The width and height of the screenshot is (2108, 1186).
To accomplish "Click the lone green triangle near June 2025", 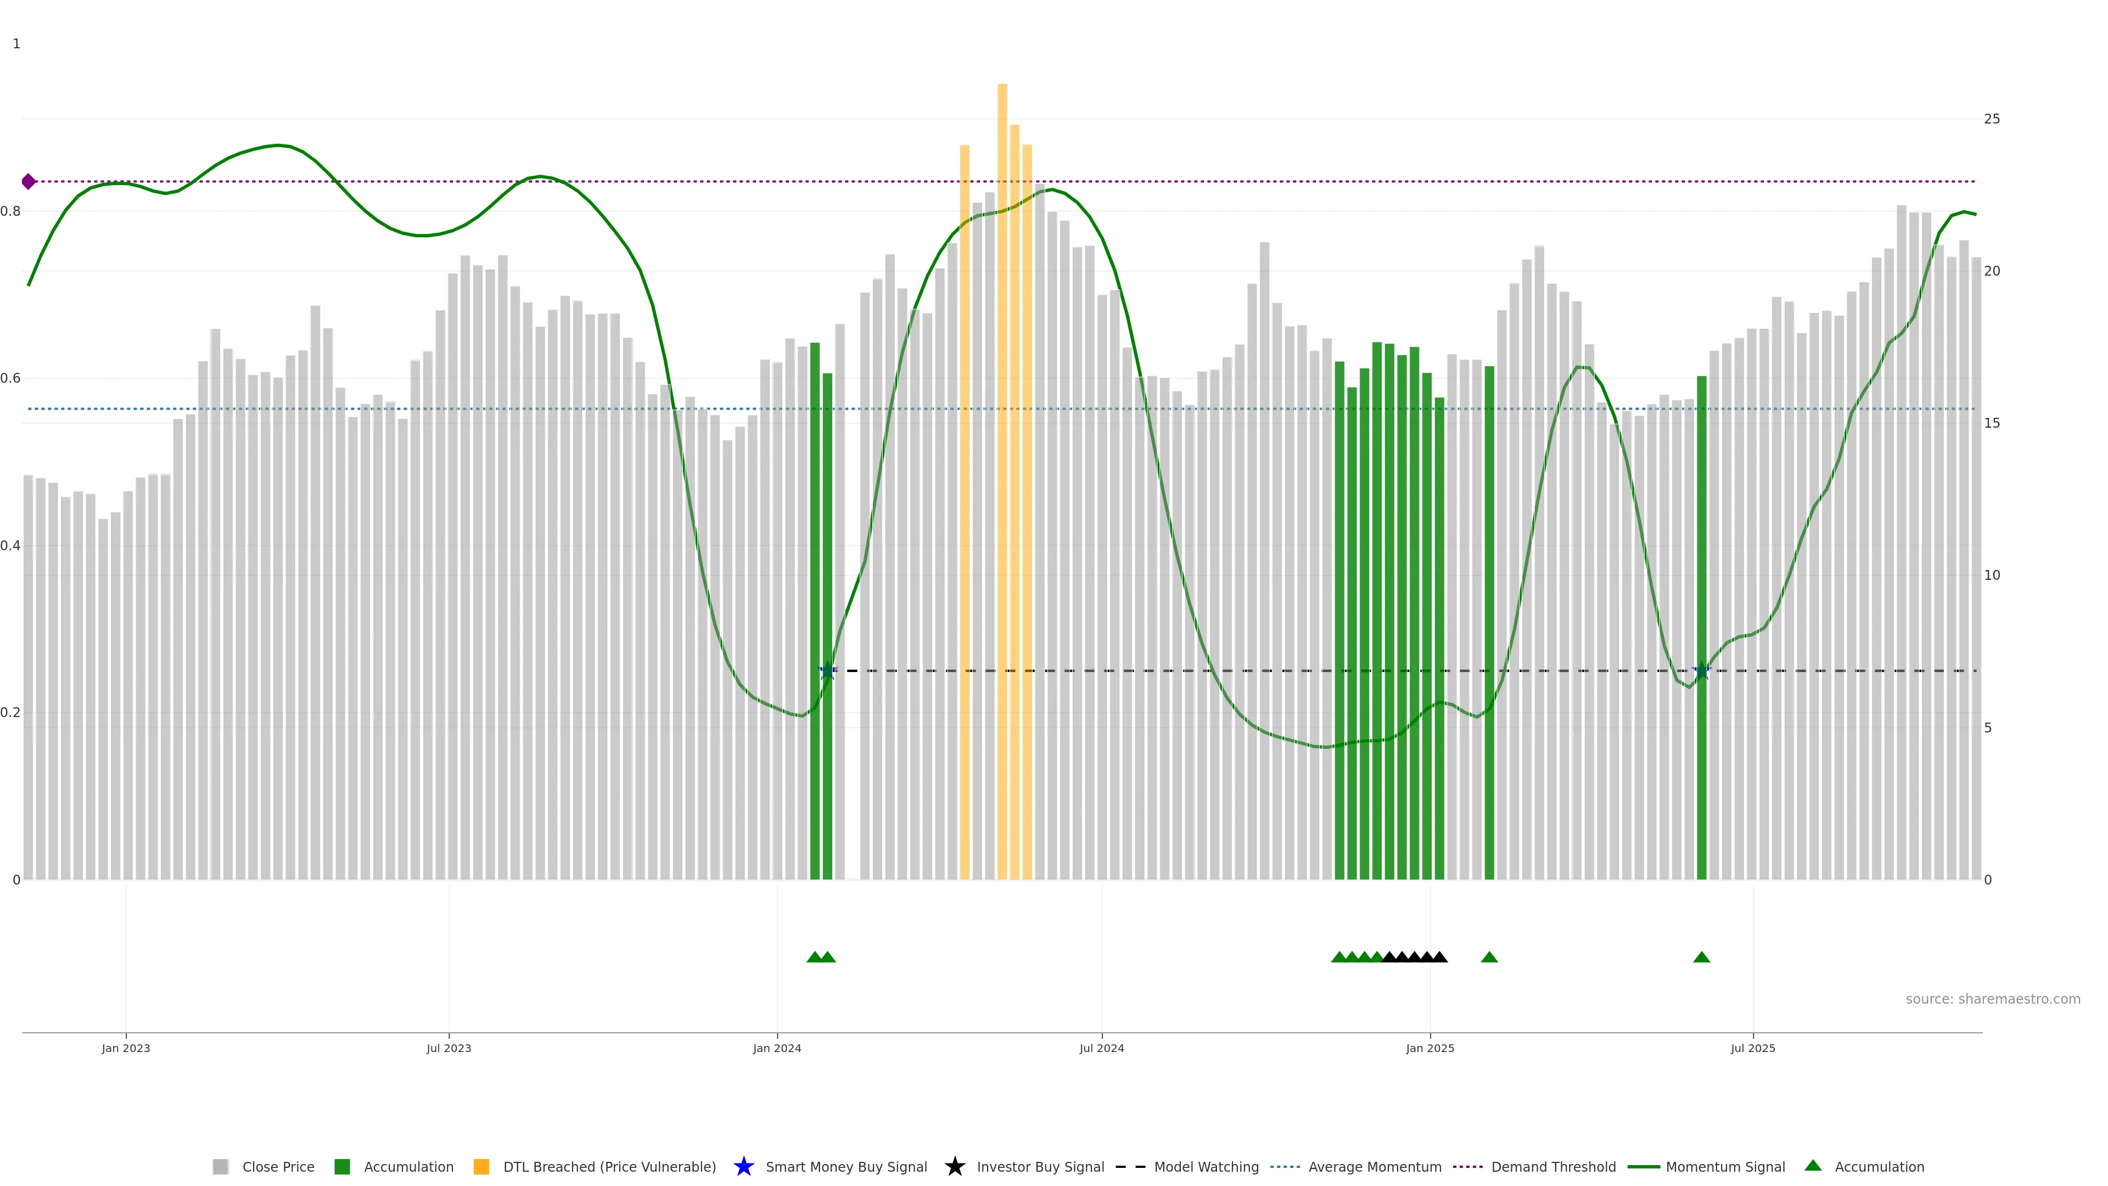I will tap(1701, 957).
